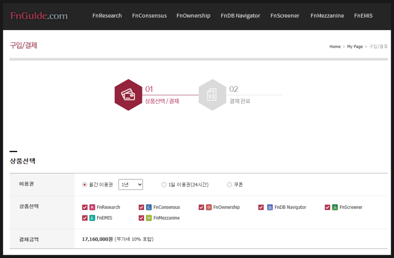Screen dimensions: 394x258
Task: Select the 월간 이용권 radio button
Action: click(x=85, y=185)
